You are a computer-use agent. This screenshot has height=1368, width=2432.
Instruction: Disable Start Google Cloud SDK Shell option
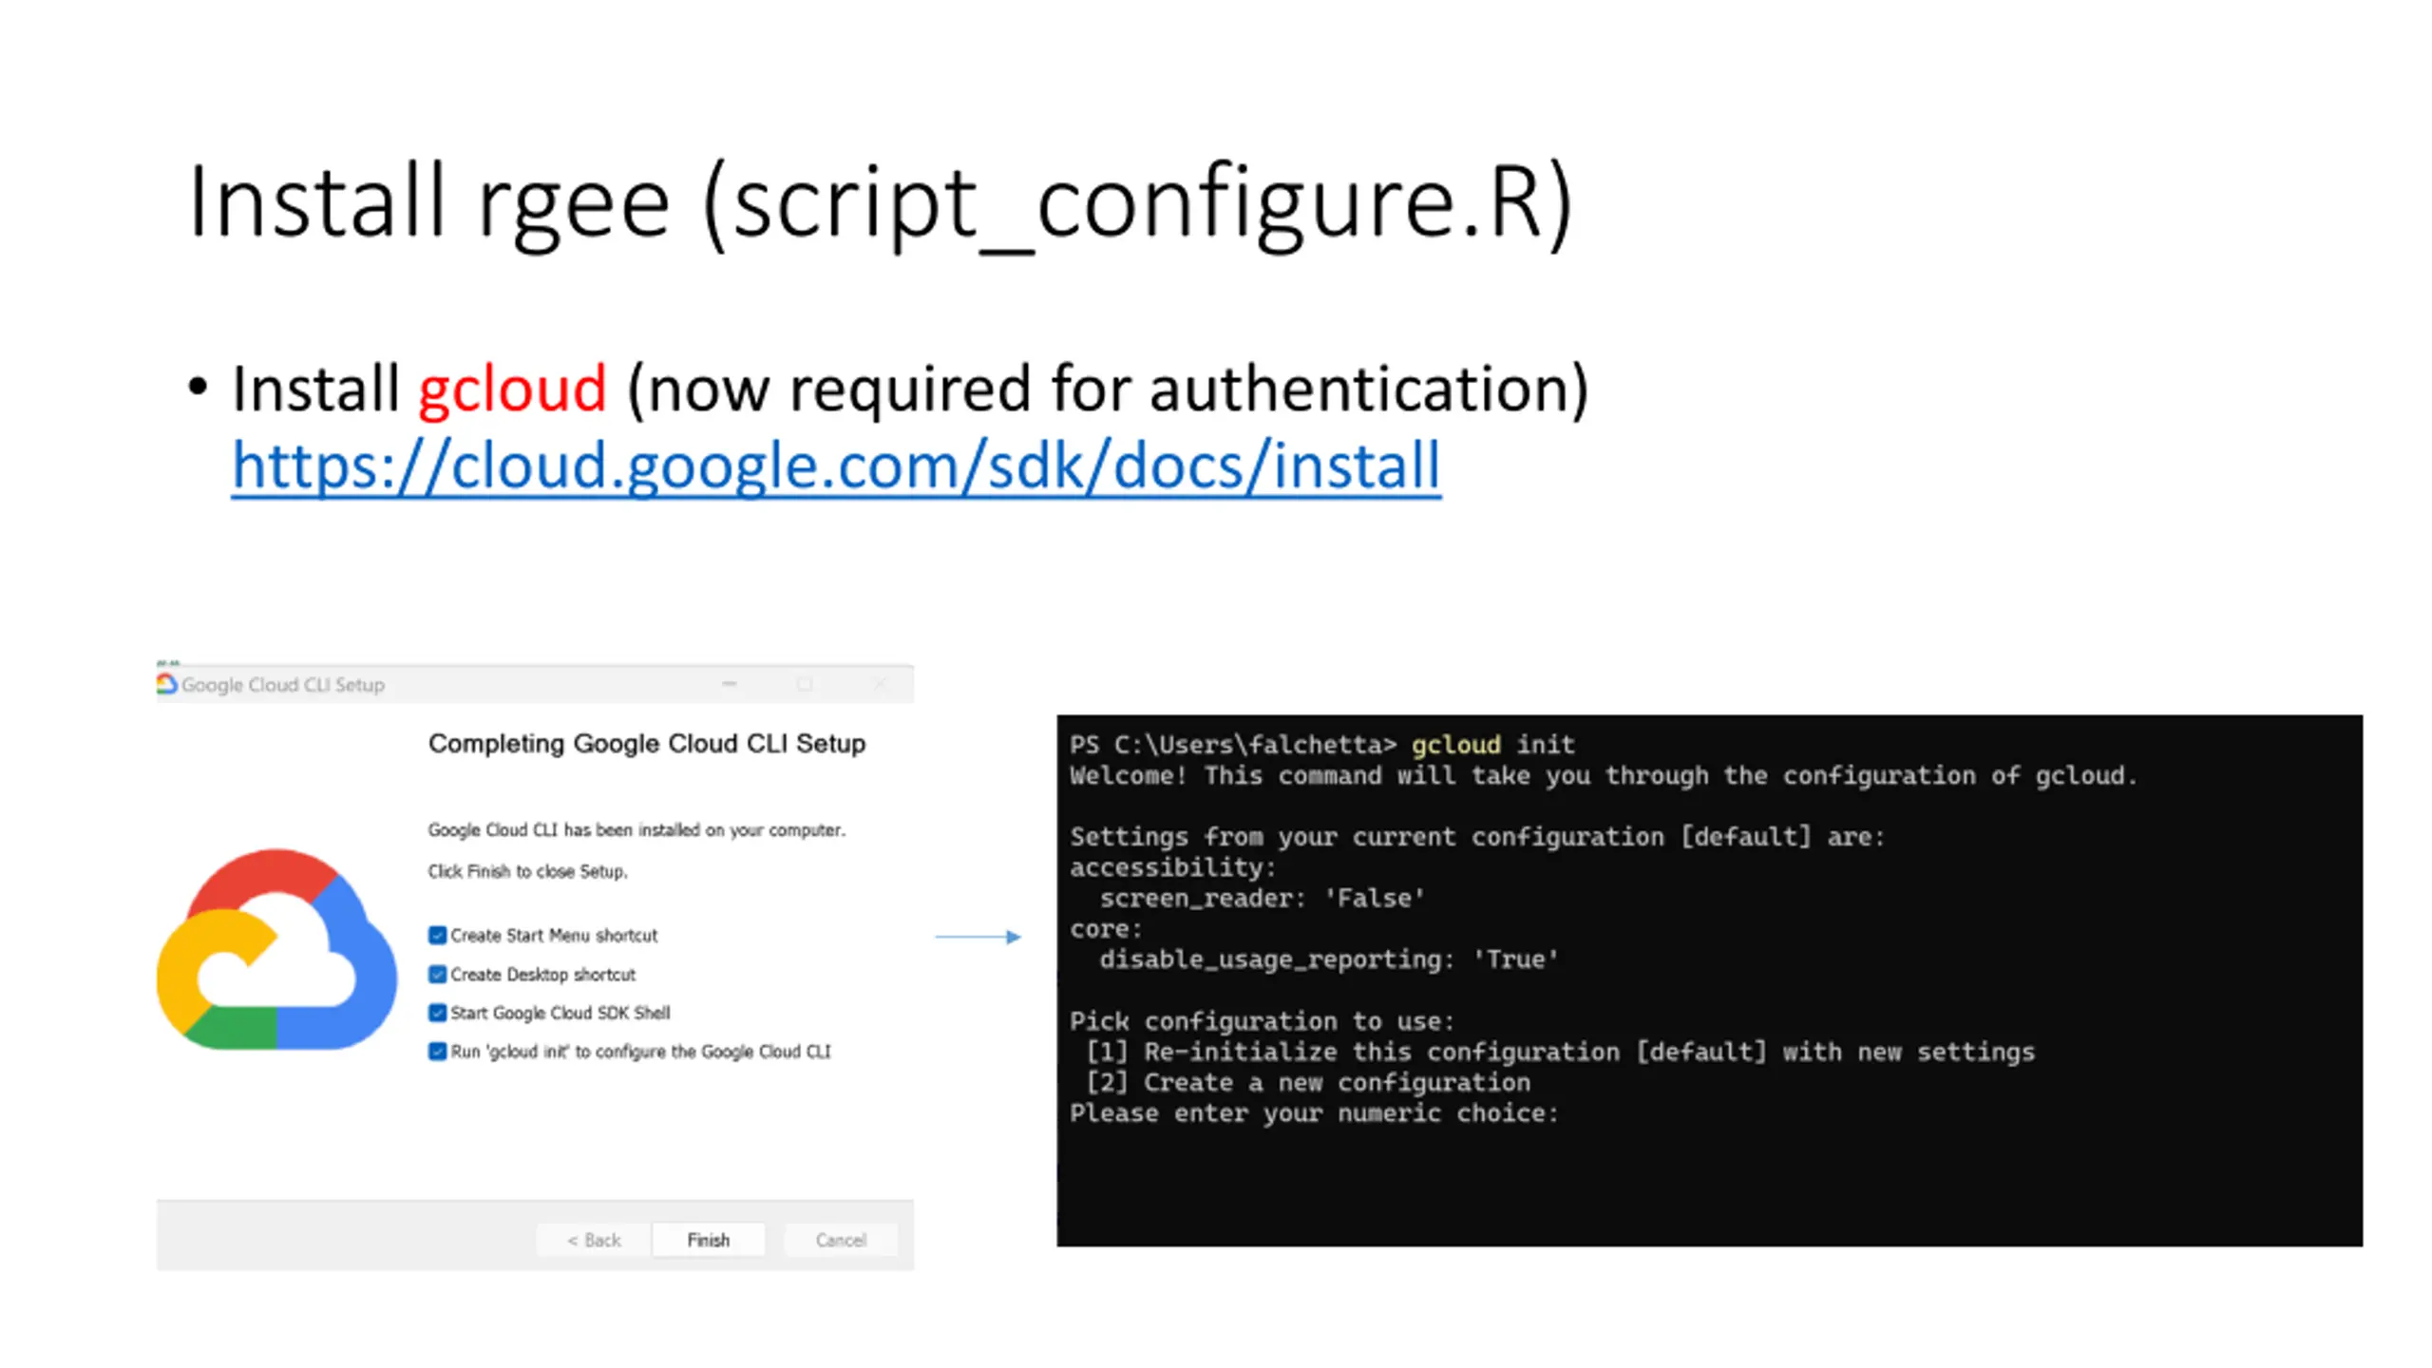pyautogui.click(x=438, y=1013)
